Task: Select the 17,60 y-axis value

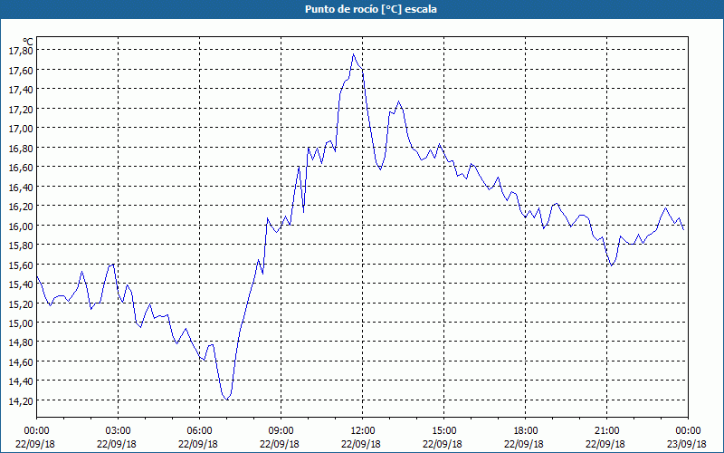Action: [x=20, y=70]
